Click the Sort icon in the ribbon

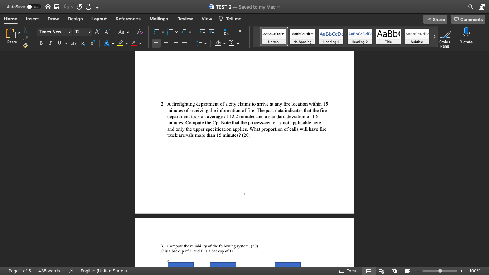click(x=226, y=32)
